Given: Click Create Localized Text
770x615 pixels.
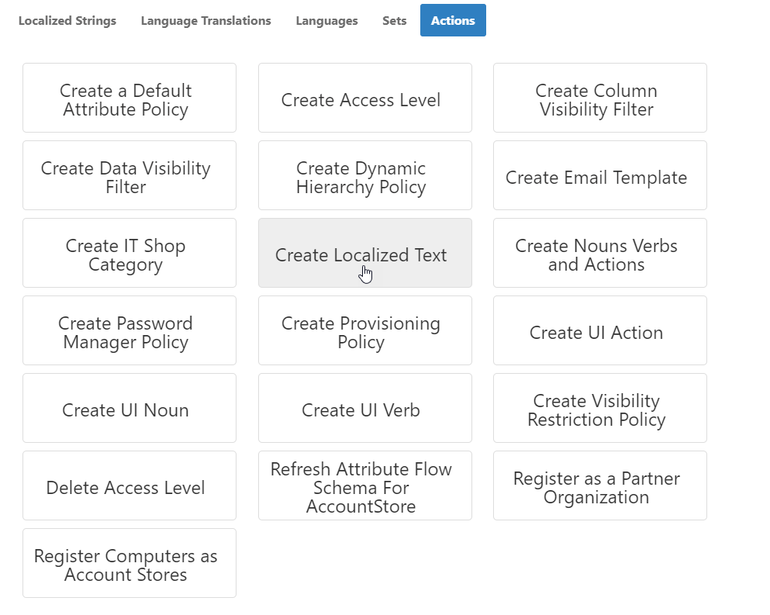Looking at the screenshot, I should pos(364,253).
